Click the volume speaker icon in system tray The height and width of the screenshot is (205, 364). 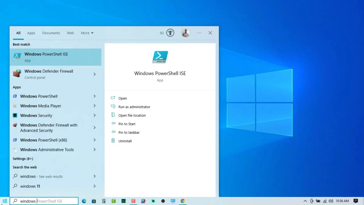tap(331, 201)
